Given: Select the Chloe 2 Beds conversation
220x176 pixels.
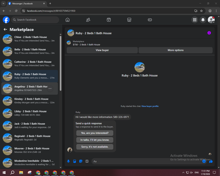Looking at the screenshot, I should click(x=30, y=39).
